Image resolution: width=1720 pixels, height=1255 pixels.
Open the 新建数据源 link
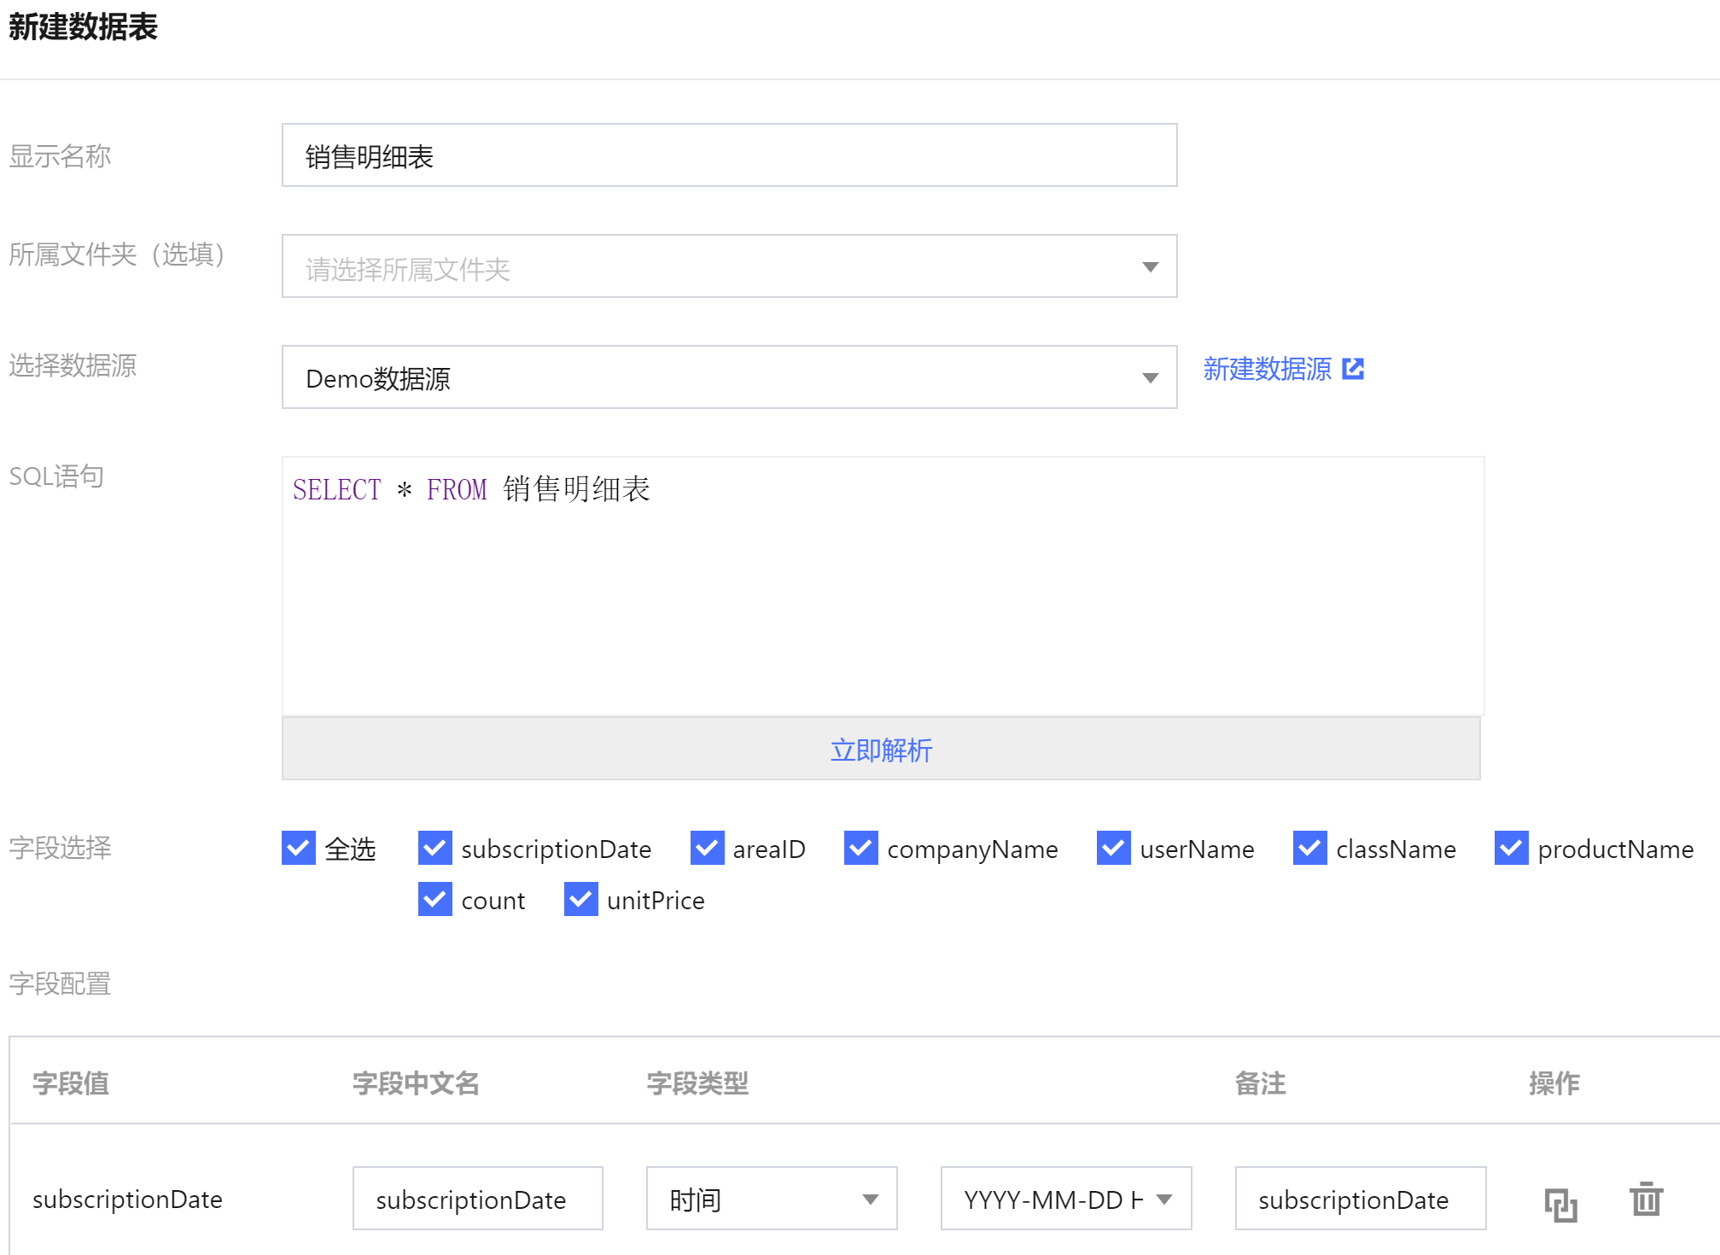1267,369
